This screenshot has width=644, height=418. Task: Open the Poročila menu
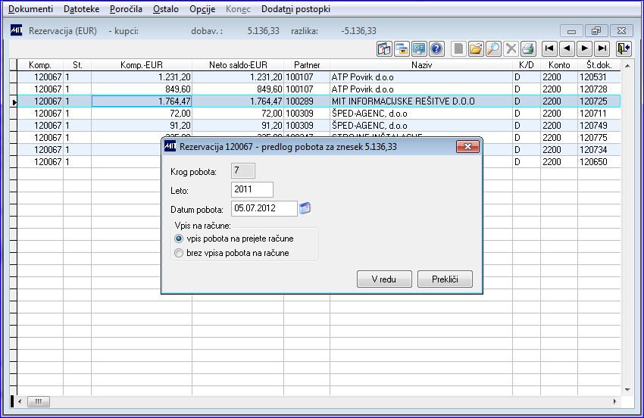pyautogui.click(x=126, y=9)
